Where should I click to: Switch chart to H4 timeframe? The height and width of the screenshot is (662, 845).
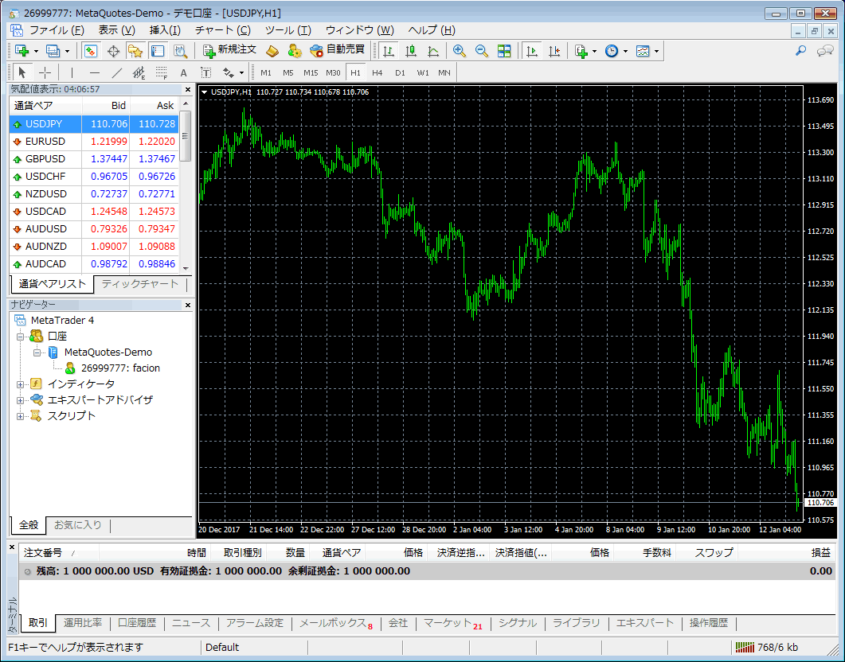tap(378, 72)
